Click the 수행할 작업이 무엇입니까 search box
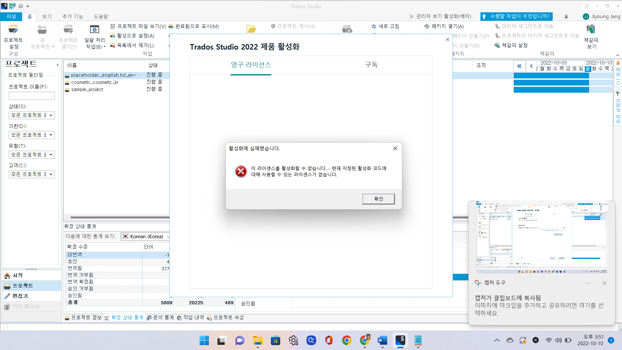Image resolution: width=622 pixels, height=350 pixels. click(x=516, y=16)
